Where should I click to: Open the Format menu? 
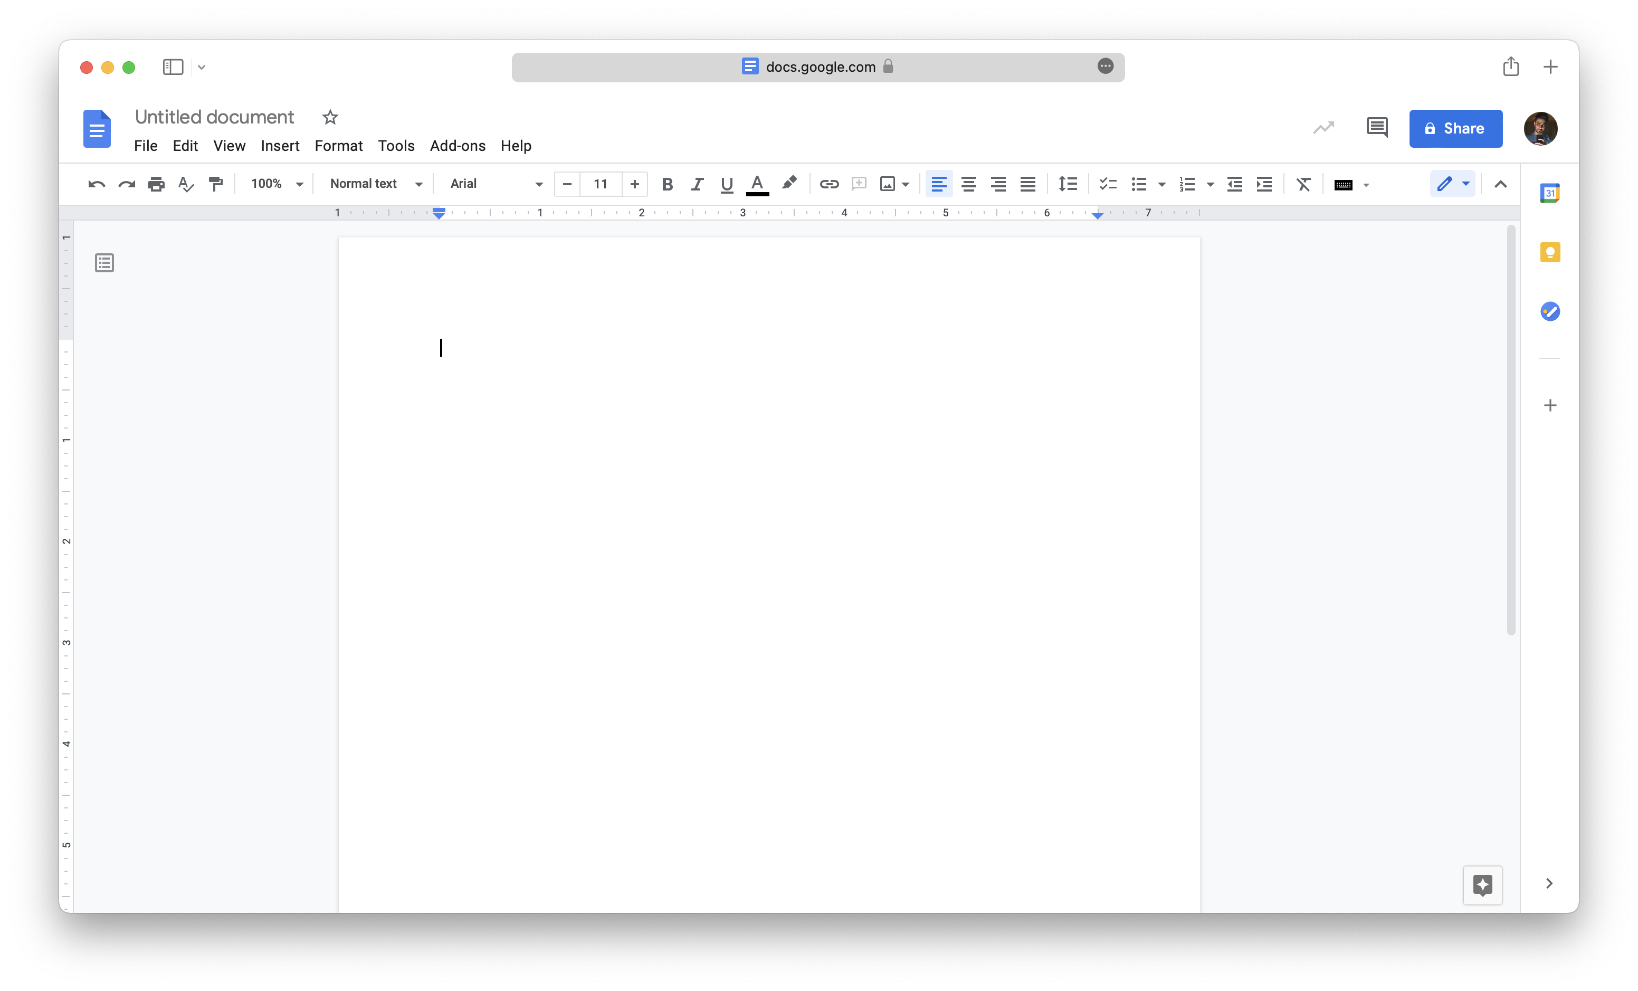point(338,146)
